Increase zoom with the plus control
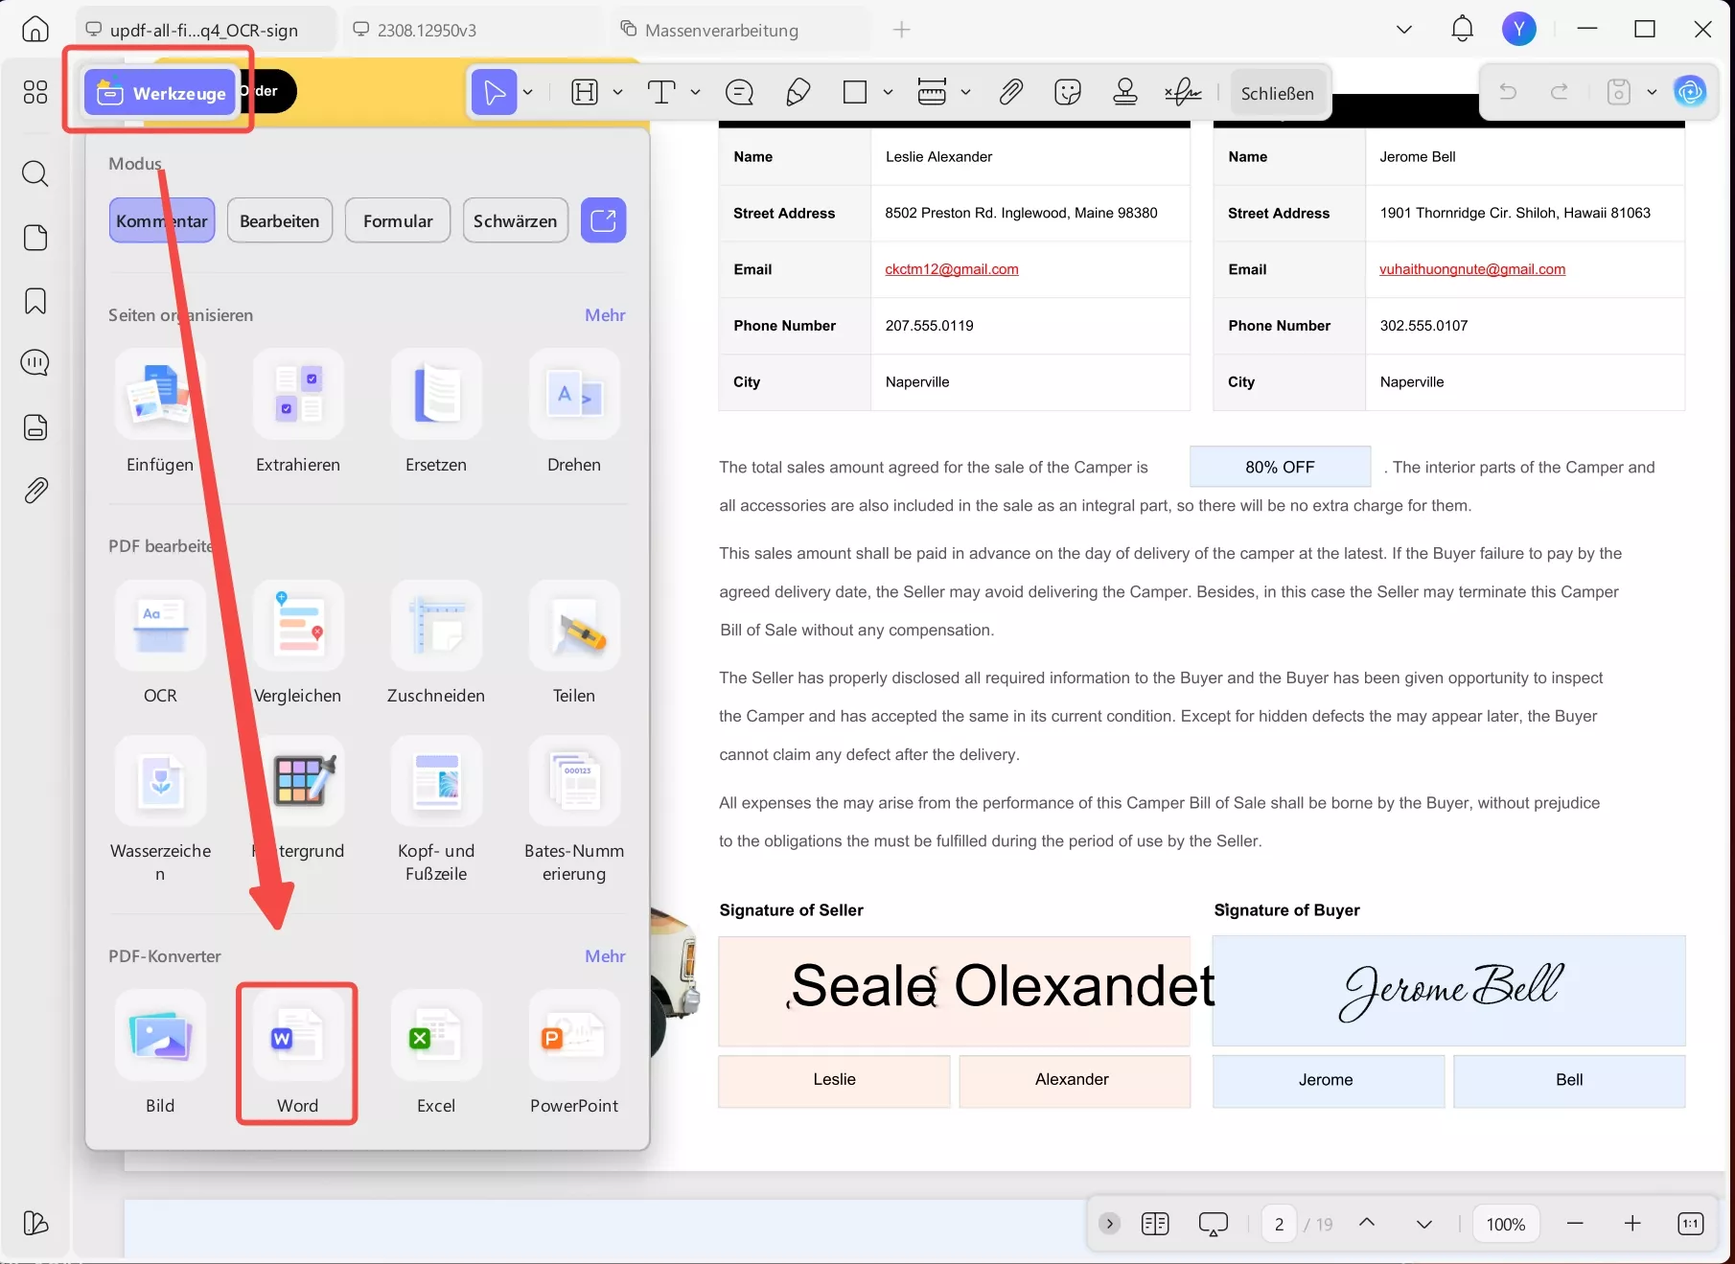This screenshot has width=1735, height=1264. pos(1632,1224)
